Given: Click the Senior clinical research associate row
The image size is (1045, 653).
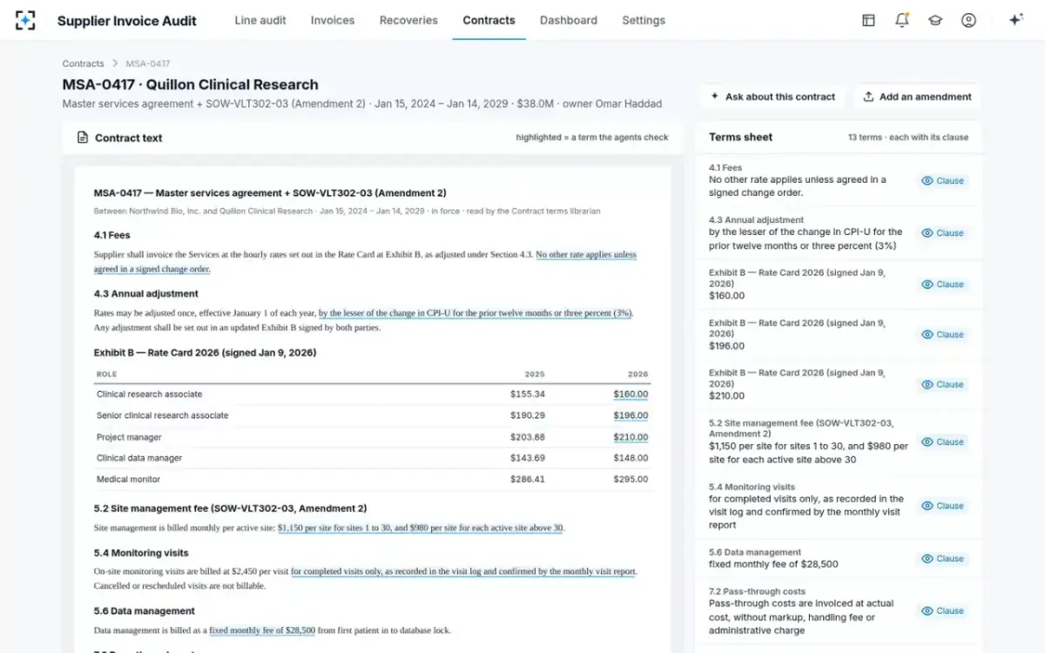Looking at the screenshot, I should pyautogui.click(x=373, y=416).
